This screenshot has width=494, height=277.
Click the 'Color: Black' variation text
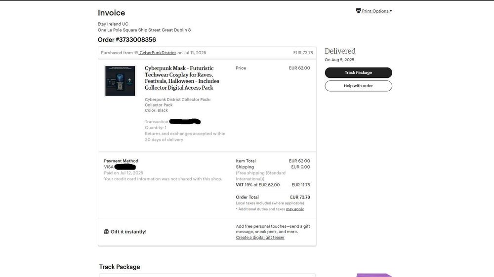pyautogui.click(x=156, y=110)
